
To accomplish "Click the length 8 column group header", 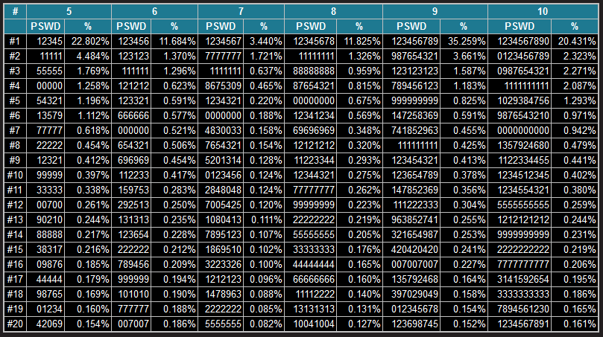I will coord(332,12).
